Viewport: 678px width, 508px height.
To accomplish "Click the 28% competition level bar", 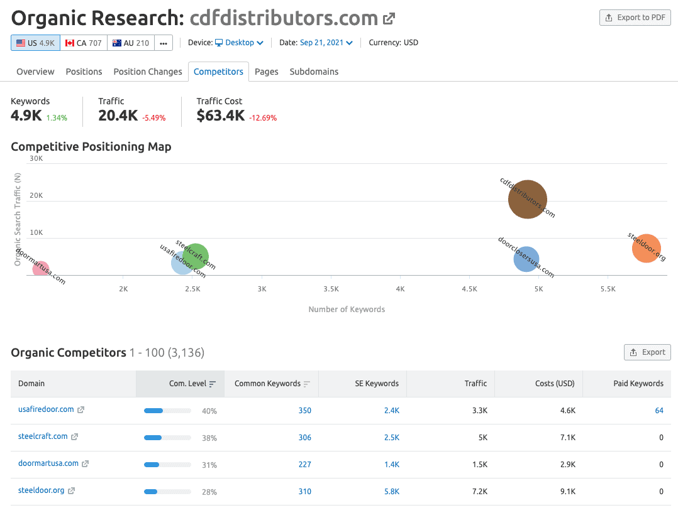I will (167, 492).
